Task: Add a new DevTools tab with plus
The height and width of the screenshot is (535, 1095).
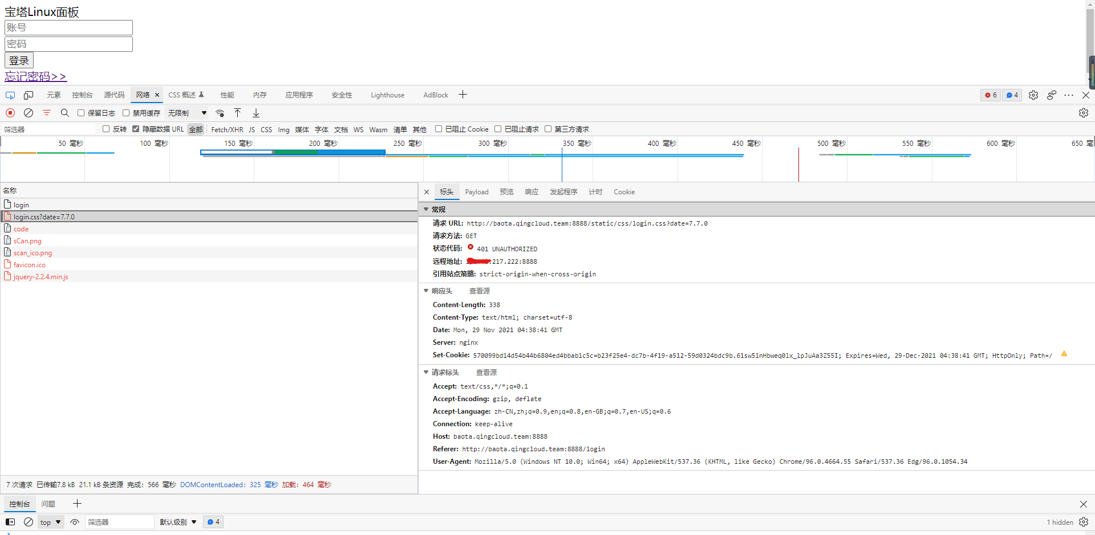Action: click(x=463, y=95)
